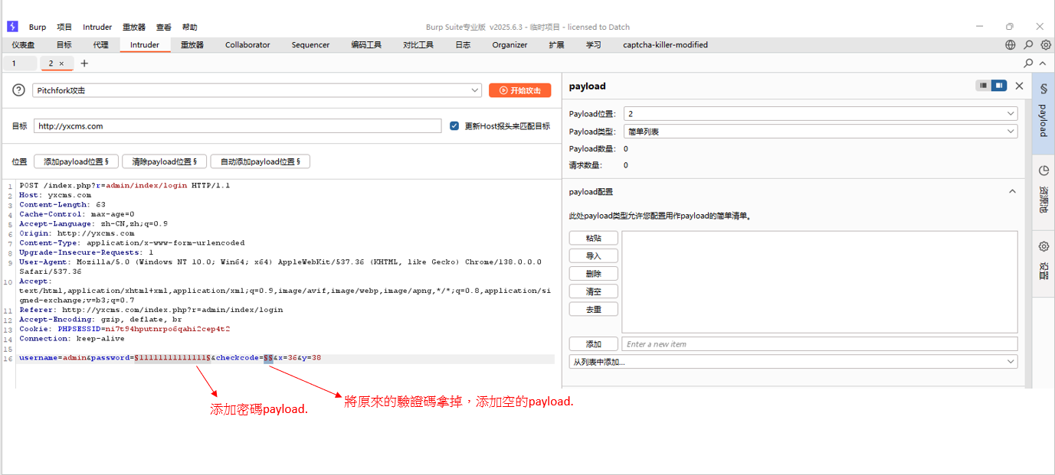Switch to the 编码工具 tab
Image resolution: width=1055 pixels, height=475 pixels.
pyautogui.click(x=366, y=45)
